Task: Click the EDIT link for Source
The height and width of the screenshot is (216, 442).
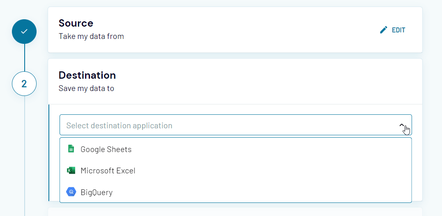Action: tap(392, 30)
